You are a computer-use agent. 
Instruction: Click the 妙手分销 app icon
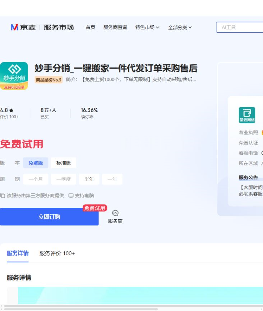[x=14, y=76]
